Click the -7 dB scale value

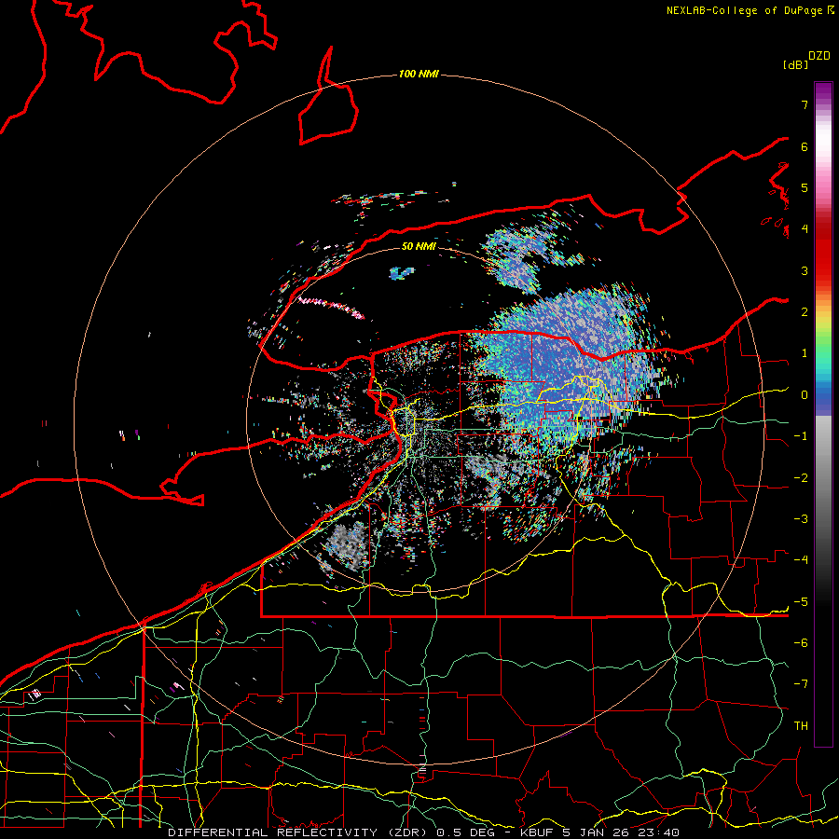(801, 684)
